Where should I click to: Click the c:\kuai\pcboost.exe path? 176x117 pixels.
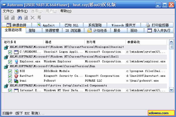(143, 81)
